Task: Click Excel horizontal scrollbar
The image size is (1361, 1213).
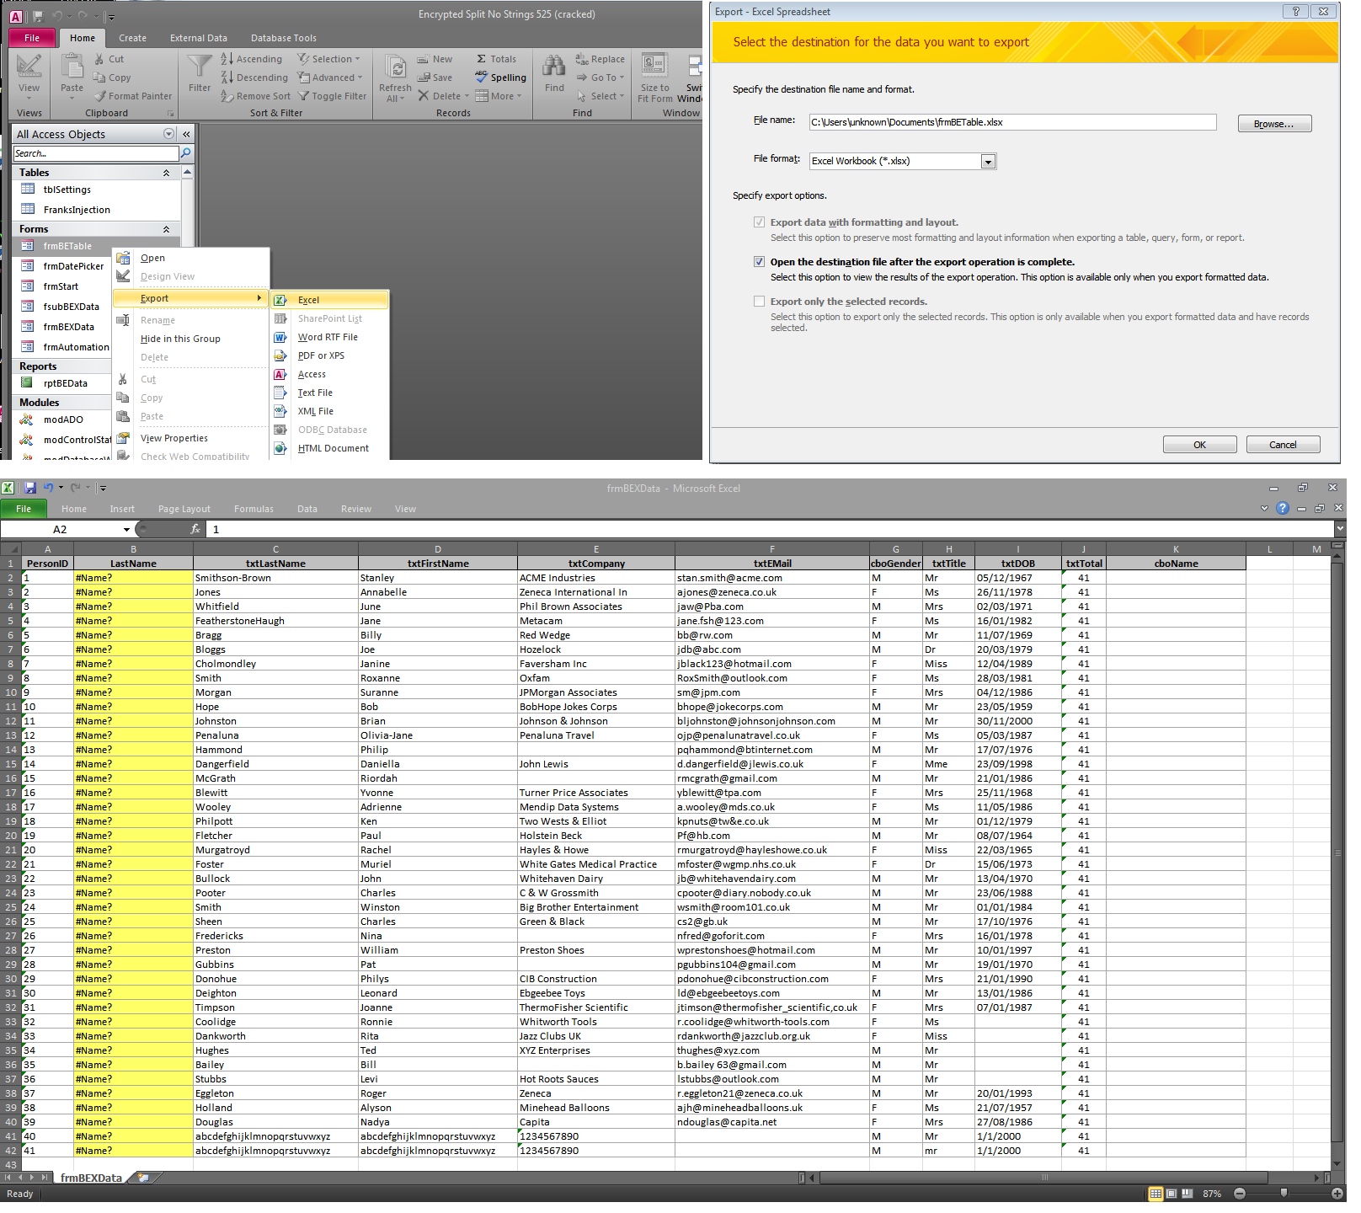Action: [x=1044, y=1178]
